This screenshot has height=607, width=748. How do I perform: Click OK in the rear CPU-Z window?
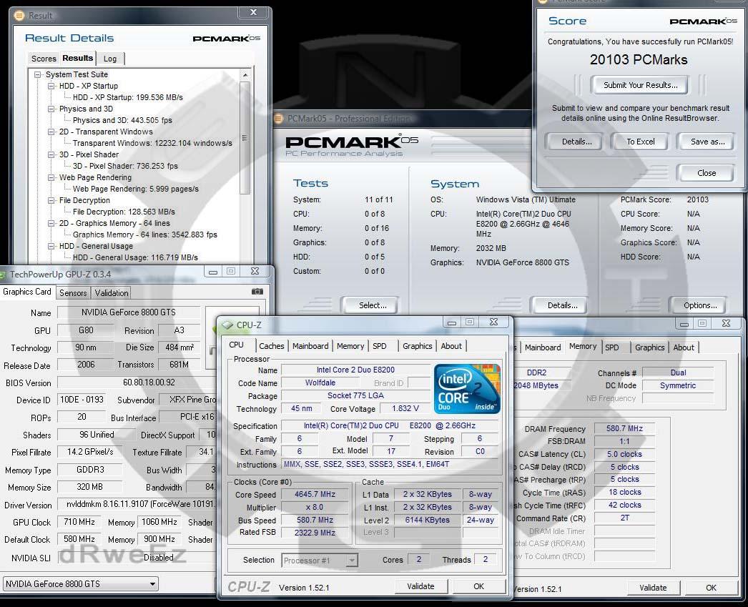711,588
